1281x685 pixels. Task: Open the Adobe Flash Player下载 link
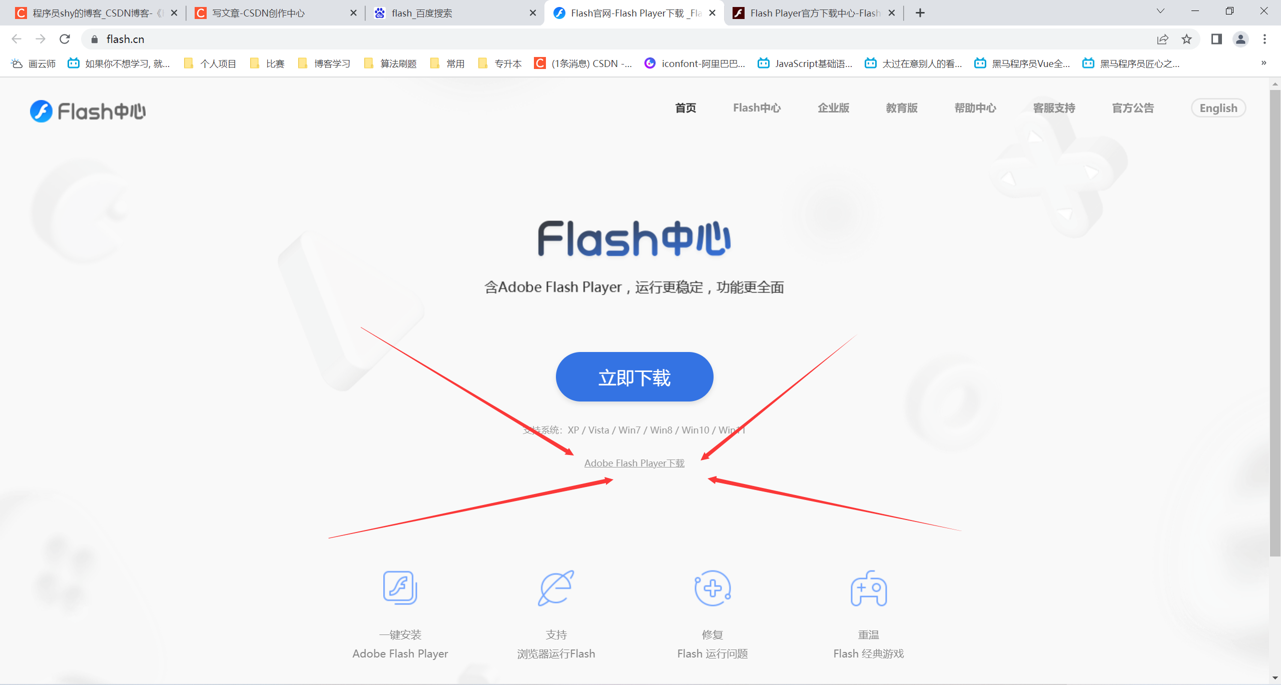634,463
